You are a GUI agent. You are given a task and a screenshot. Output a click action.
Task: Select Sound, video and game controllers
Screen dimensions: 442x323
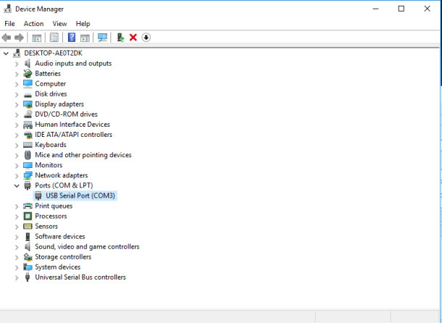tap(87, 247)
